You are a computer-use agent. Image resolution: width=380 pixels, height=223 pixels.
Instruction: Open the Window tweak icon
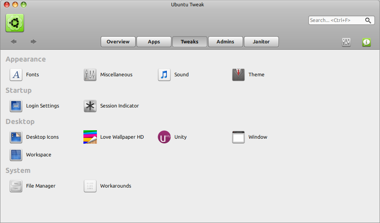[x=238, y=137]
